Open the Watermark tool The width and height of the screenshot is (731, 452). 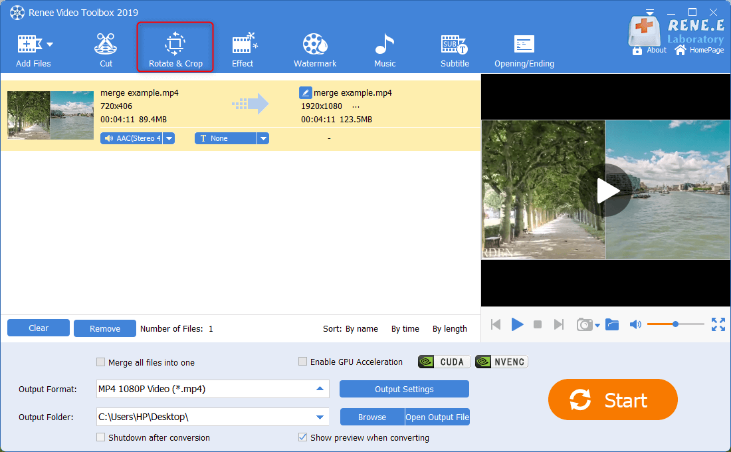coord(314,47)
